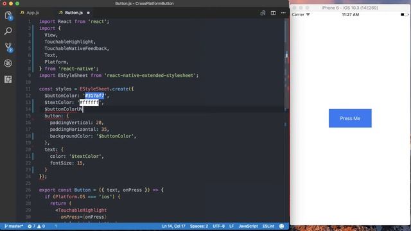The height and width of the screenshot is (231, 411).
Task: Click line number 26 in gutter
Action: pos(28,190)
